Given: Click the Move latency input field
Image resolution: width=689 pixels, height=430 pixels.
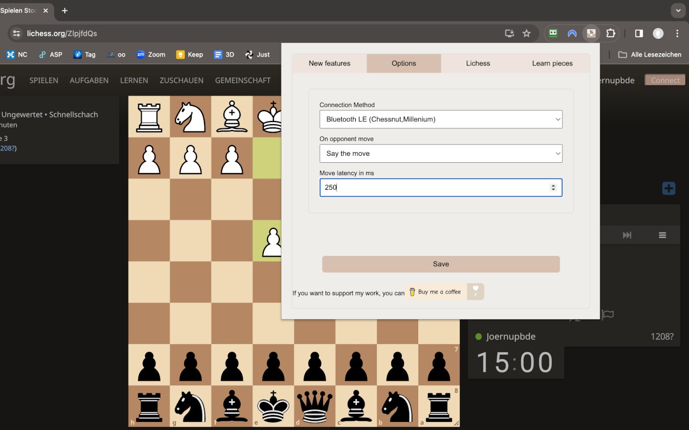Looking at the screenshot, I should [x=431, y=187].
